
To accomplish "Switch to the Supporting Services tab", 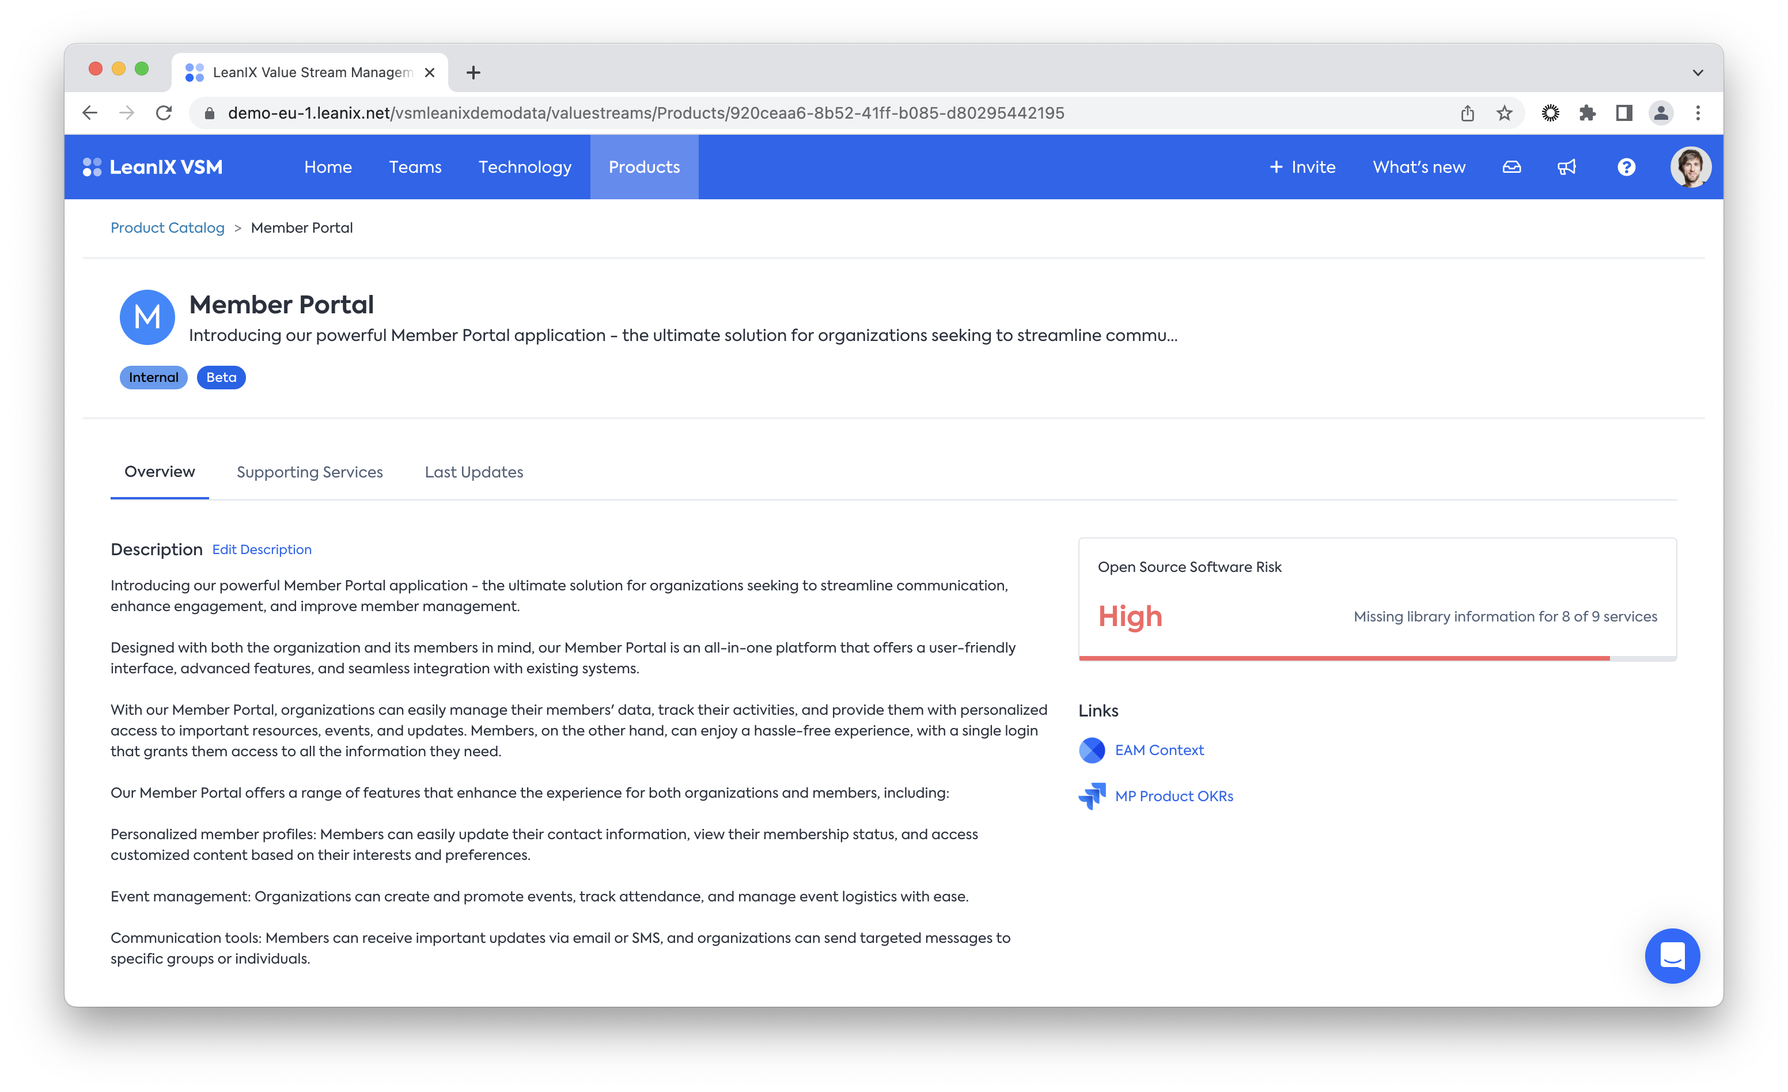I will [x=310, y=472].
